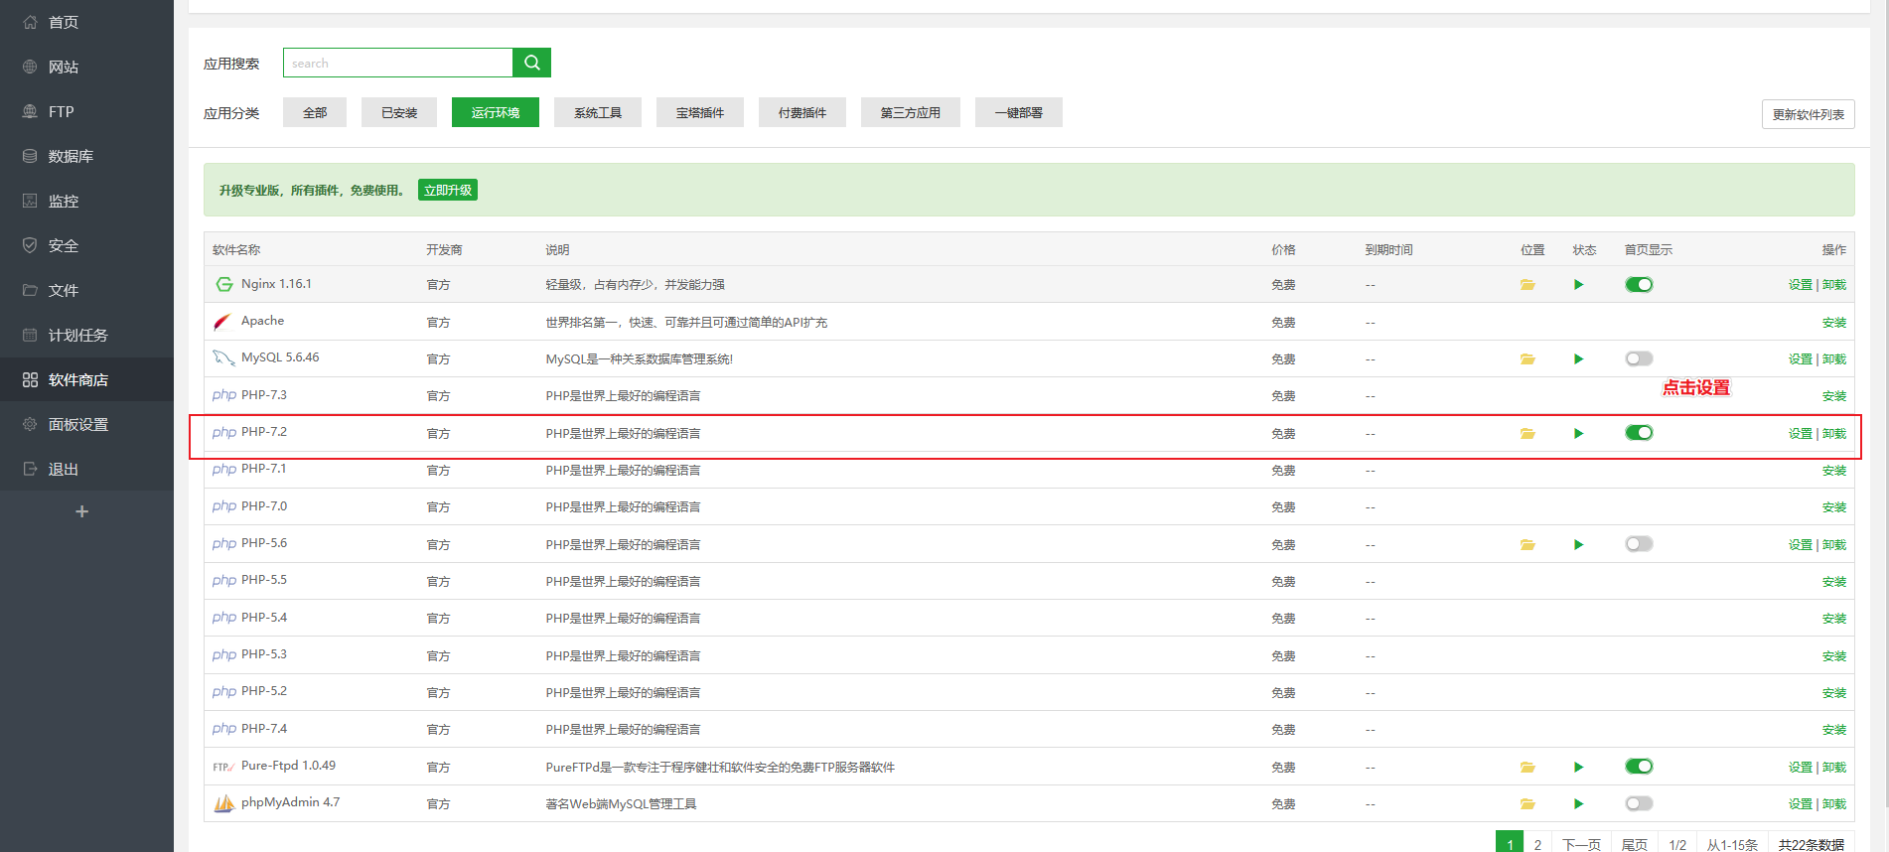Click the play status icon for phpMyAdmin
The width and height of the screenshot is (1889, 852).
[1578, 804]
